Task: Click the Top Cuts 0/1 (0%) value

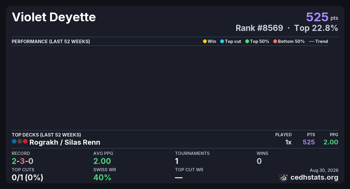Action: [x=27, y=177]
